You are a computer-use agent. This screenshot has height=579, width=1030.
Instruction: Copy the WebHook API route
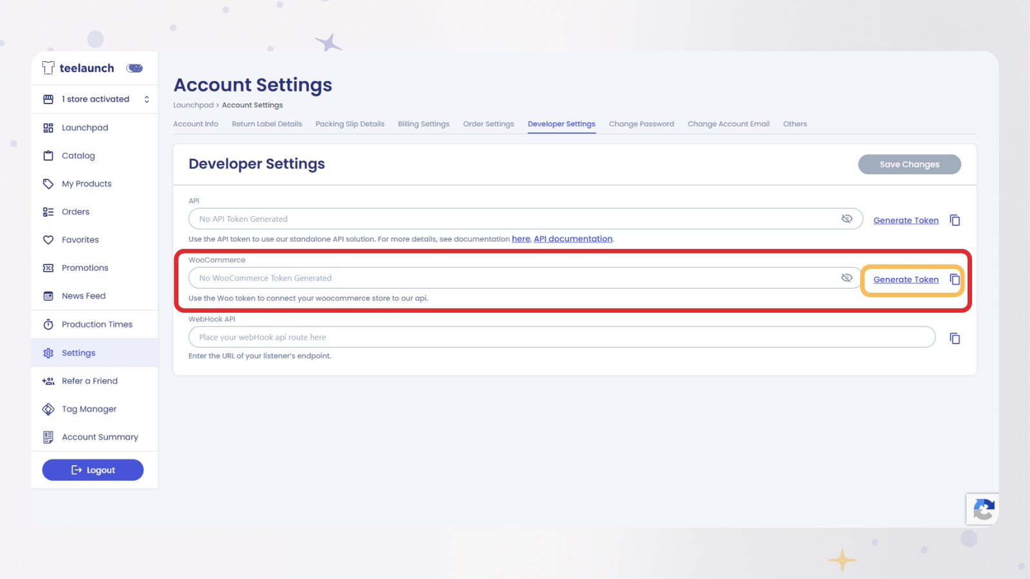pyautogui.click(x=955, y=338)
